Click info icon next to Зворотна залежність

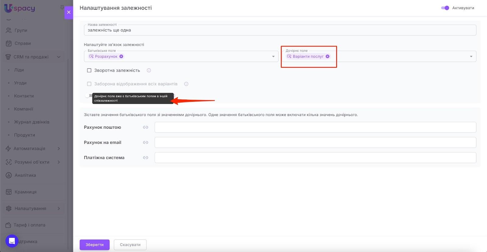click(149, 70)
